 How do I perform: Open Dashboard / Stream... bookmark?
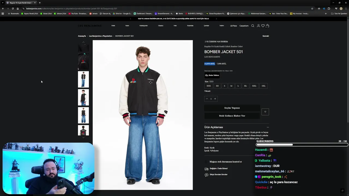(143, 14)
